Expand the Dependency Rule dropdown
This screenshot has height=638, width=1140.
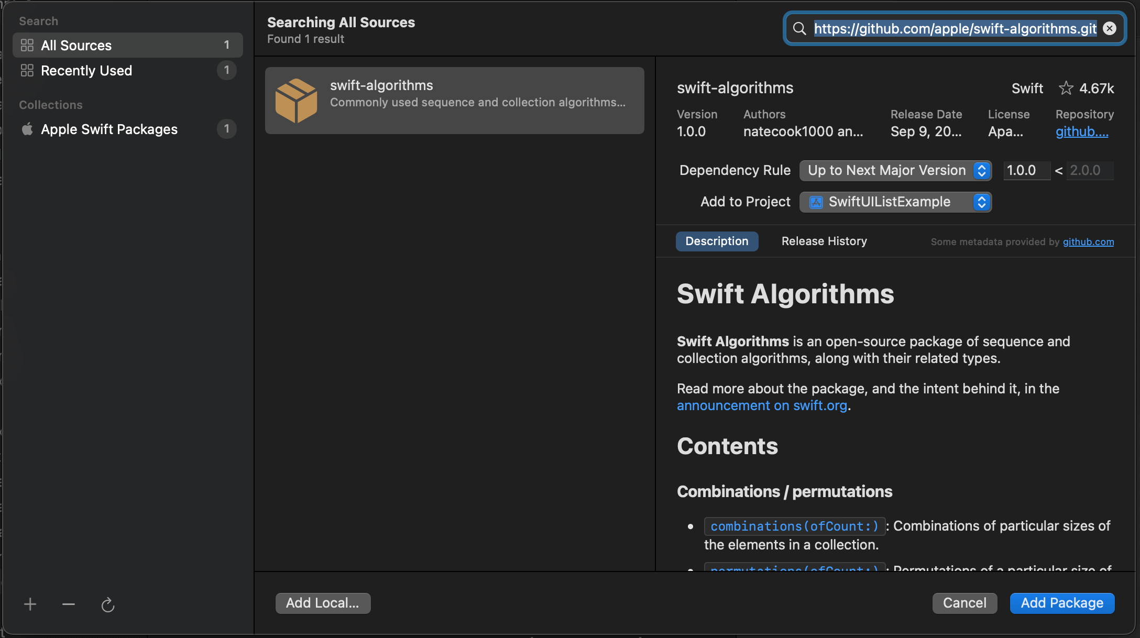896,169
